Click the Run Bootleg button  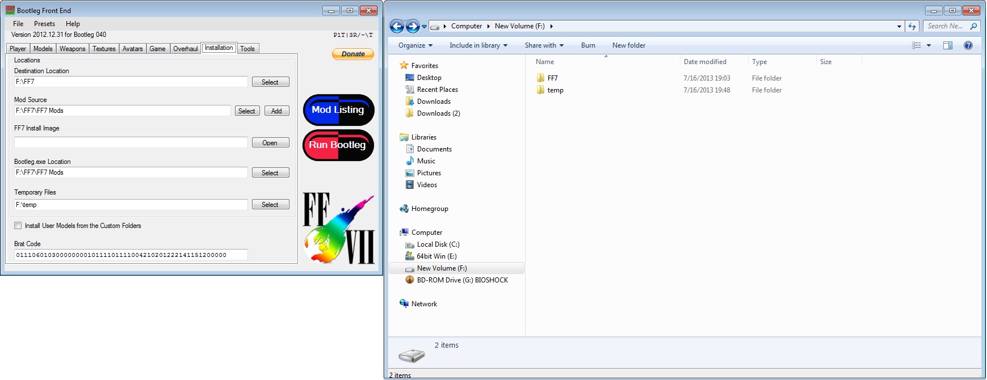(338, 145)
